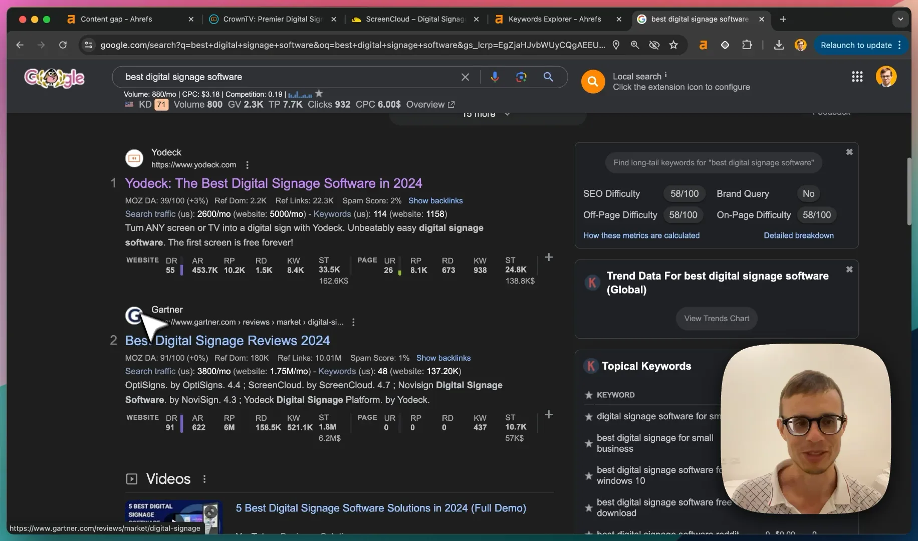The width and height of the screenshot is (918, 541).
Task: Open Chrome extensions puzzle icon
Action: coord(747,45)
